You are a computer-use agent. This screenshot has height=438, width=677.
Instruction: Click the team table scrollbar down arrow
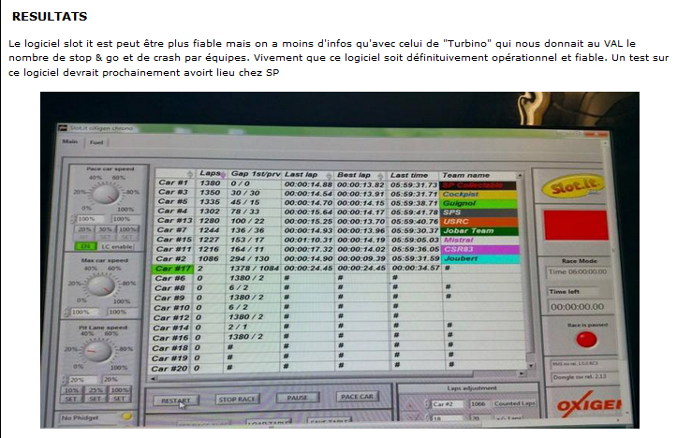[x=531, y=365]
